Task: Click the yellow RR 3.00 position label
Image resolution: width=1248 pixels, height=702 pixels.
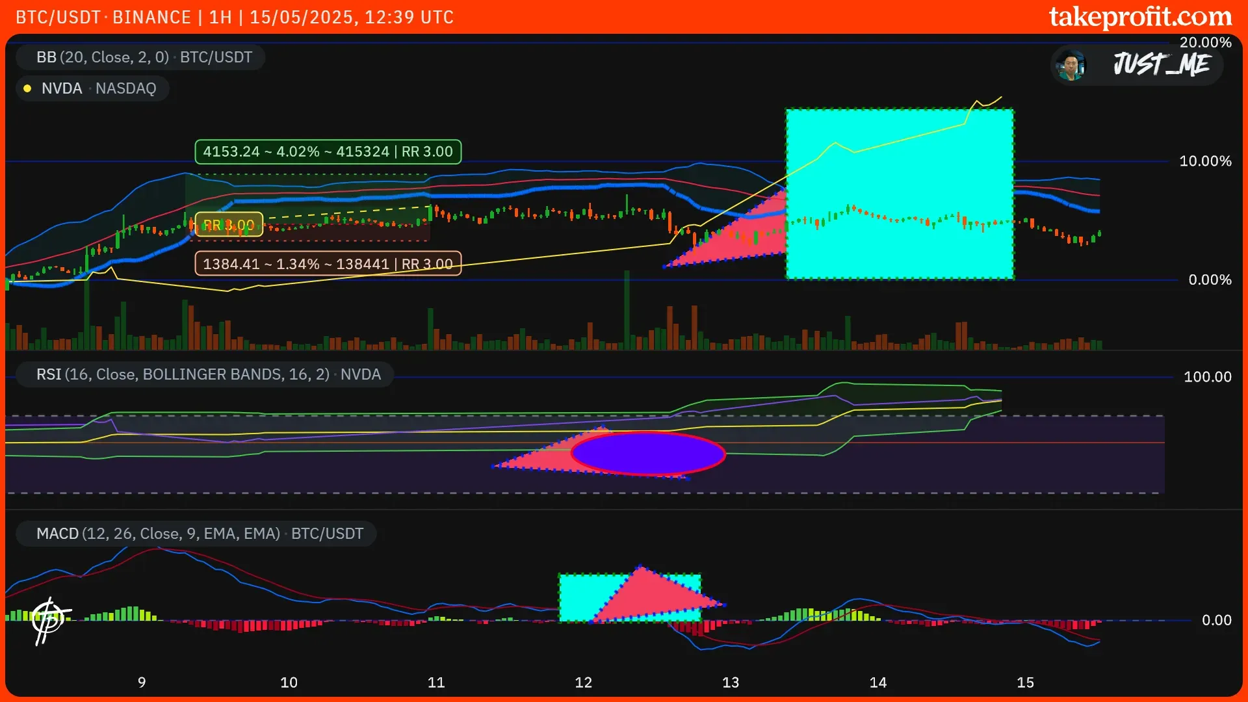Action: pos(229,225)
